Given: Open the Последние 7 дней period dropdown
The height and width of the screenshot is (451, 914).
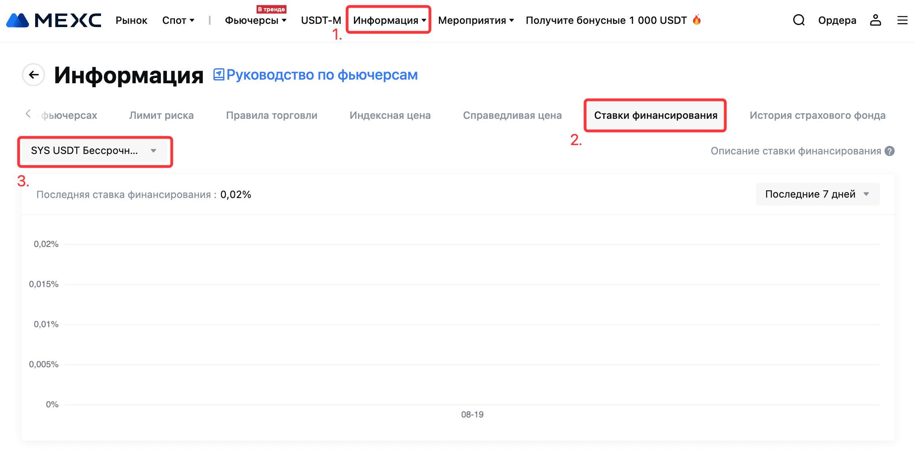Looking at the screenshot, I should coord(817,194).
